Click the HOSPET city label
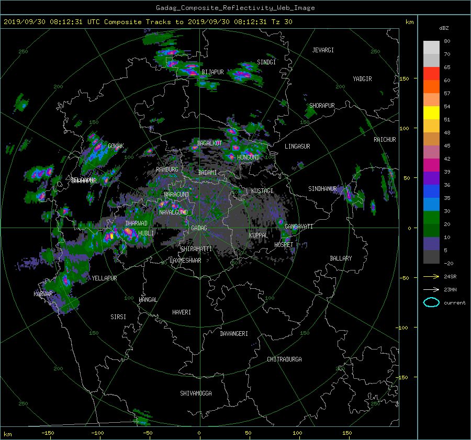The height and width of the screenshot is (440, 471). coord(284,245)
